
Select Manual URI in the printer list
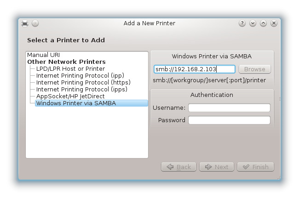click(x=44, y=55)
